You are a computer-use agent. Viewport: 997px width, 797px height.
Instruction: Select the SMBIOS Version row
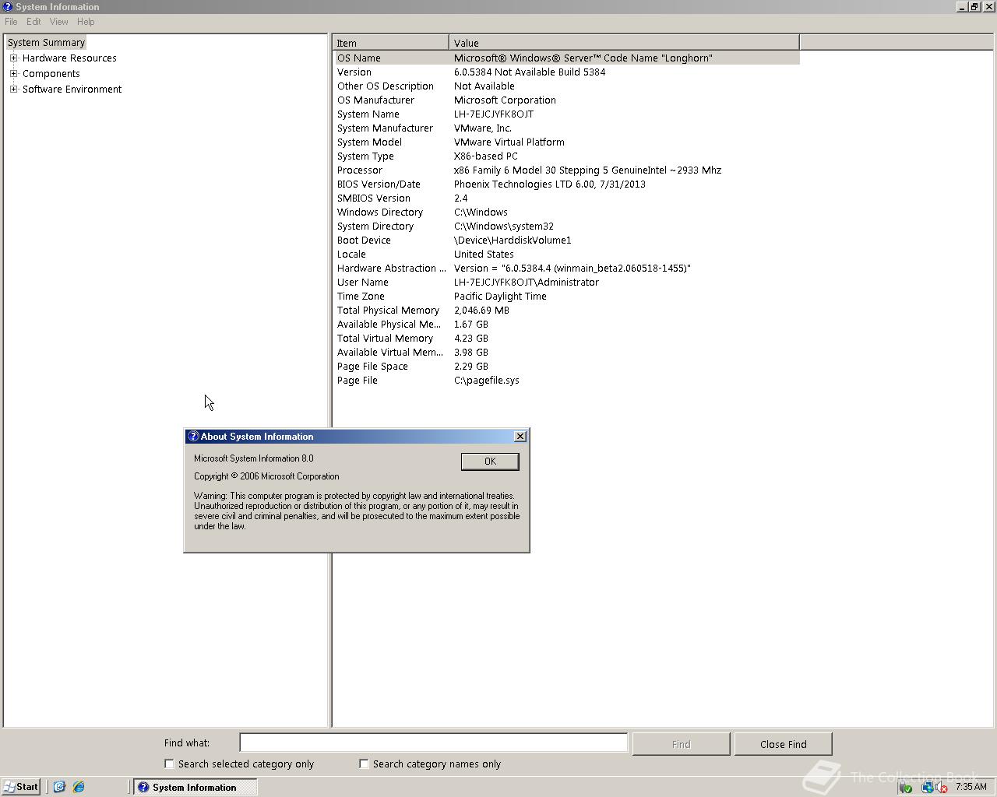pyautogui.click(x=567, y=198)
